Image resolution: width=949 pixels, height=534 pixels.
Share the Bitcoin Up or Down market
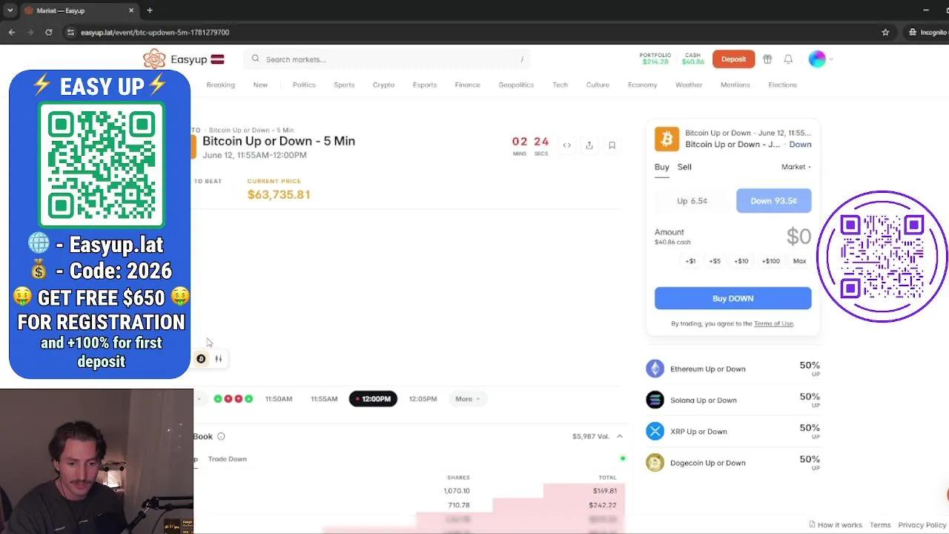pyautogui.click(x=589, y=145)
